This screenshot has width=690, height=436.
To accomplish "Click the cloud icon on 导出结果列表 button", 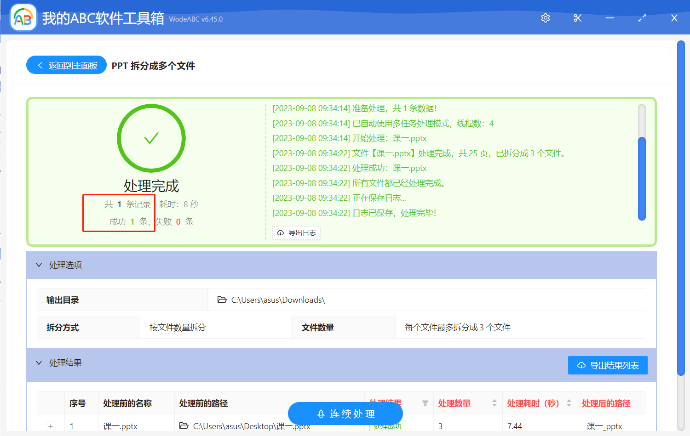I will pos(581,365).
